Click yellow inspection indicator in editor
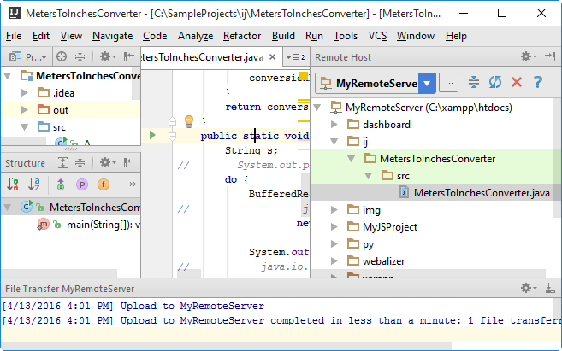The width and height of the screenshot is (562, 351). [304, 76]
